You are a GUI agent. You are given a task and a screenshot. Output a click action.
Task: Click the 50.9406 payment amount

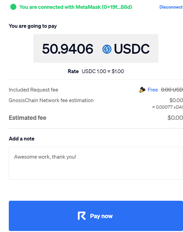point(68,49)
